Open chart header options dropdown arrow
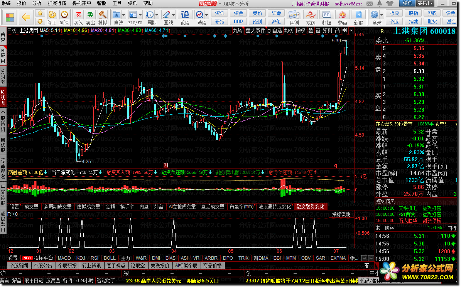 point(351,31)
